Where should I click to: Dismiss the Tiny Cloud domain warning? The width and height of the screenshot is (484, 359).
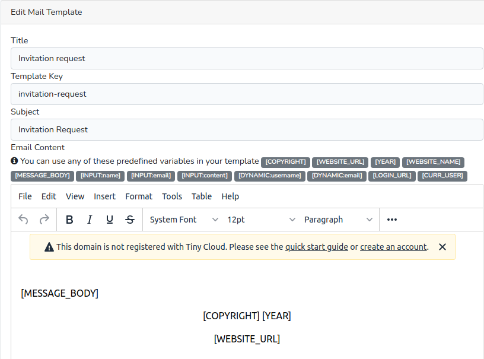[x=442, y=247]
